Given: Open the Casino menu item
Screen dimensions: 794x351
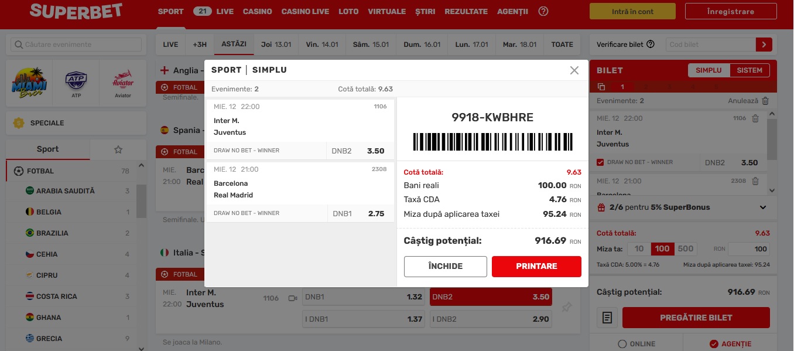Looking at the screenshot, I should click(x=258, y=11).
